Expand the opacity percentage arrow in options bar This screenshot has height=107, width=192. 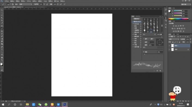(x=44, y=4)
